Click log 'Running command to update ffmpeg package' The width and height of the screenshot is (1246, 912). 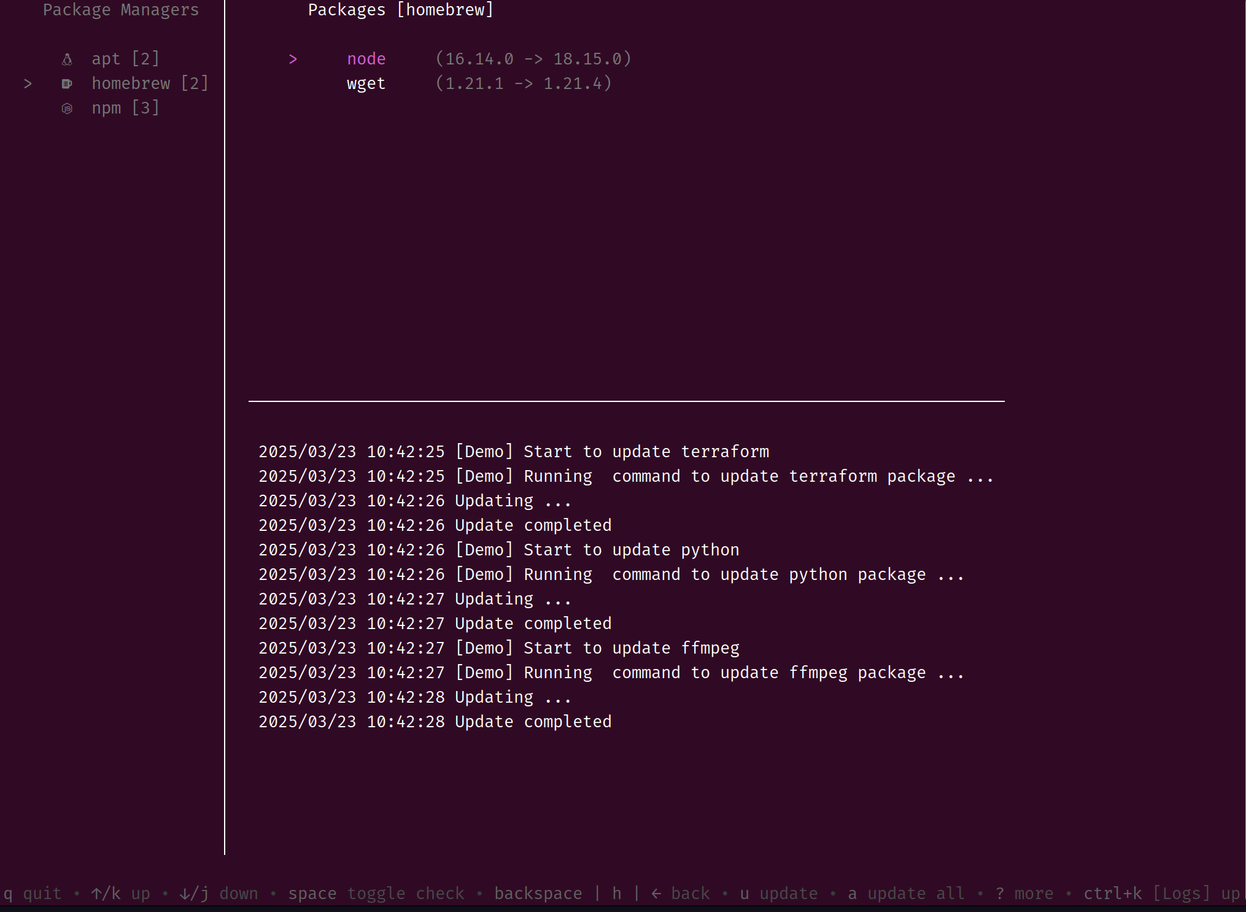[x=611, y=673]
